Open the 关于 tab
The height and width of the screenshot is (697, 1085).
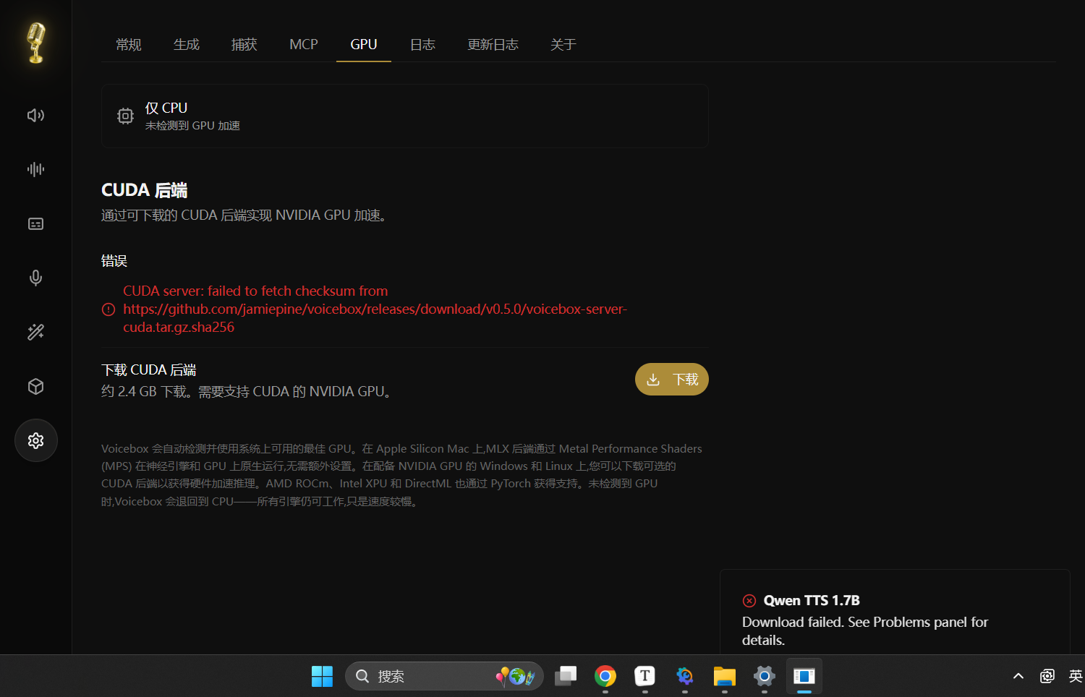pos(563,45)
